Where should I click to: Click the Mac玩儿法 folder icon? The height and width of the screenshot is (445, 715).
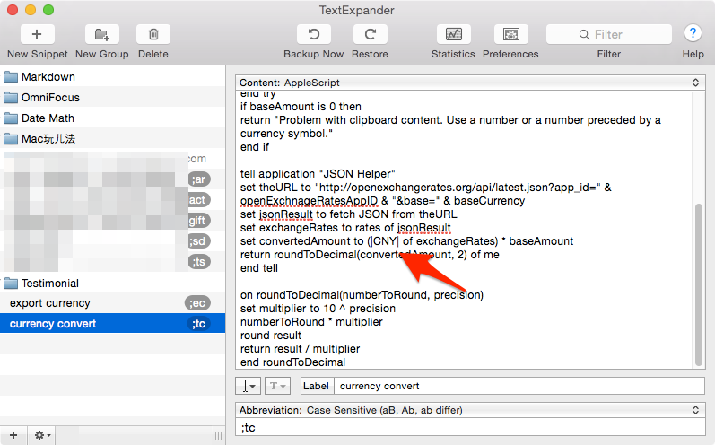click(x=11, y=138)
